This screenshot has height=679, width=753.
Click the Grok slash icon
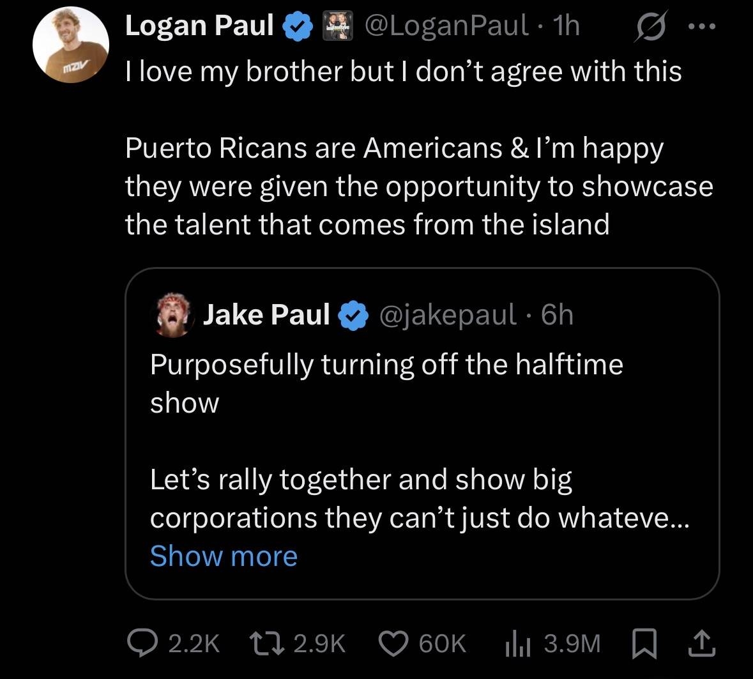coord(647,27)
